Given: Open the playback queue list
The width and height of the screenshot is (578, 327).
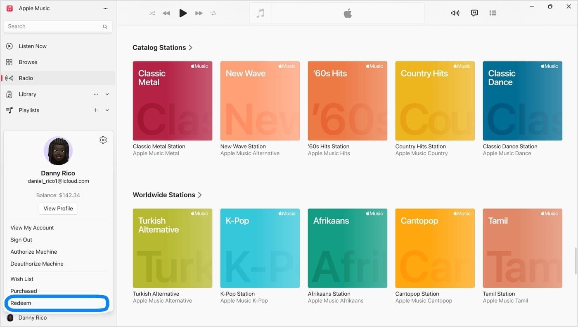Looking at the screenshot, I should 493,13.
